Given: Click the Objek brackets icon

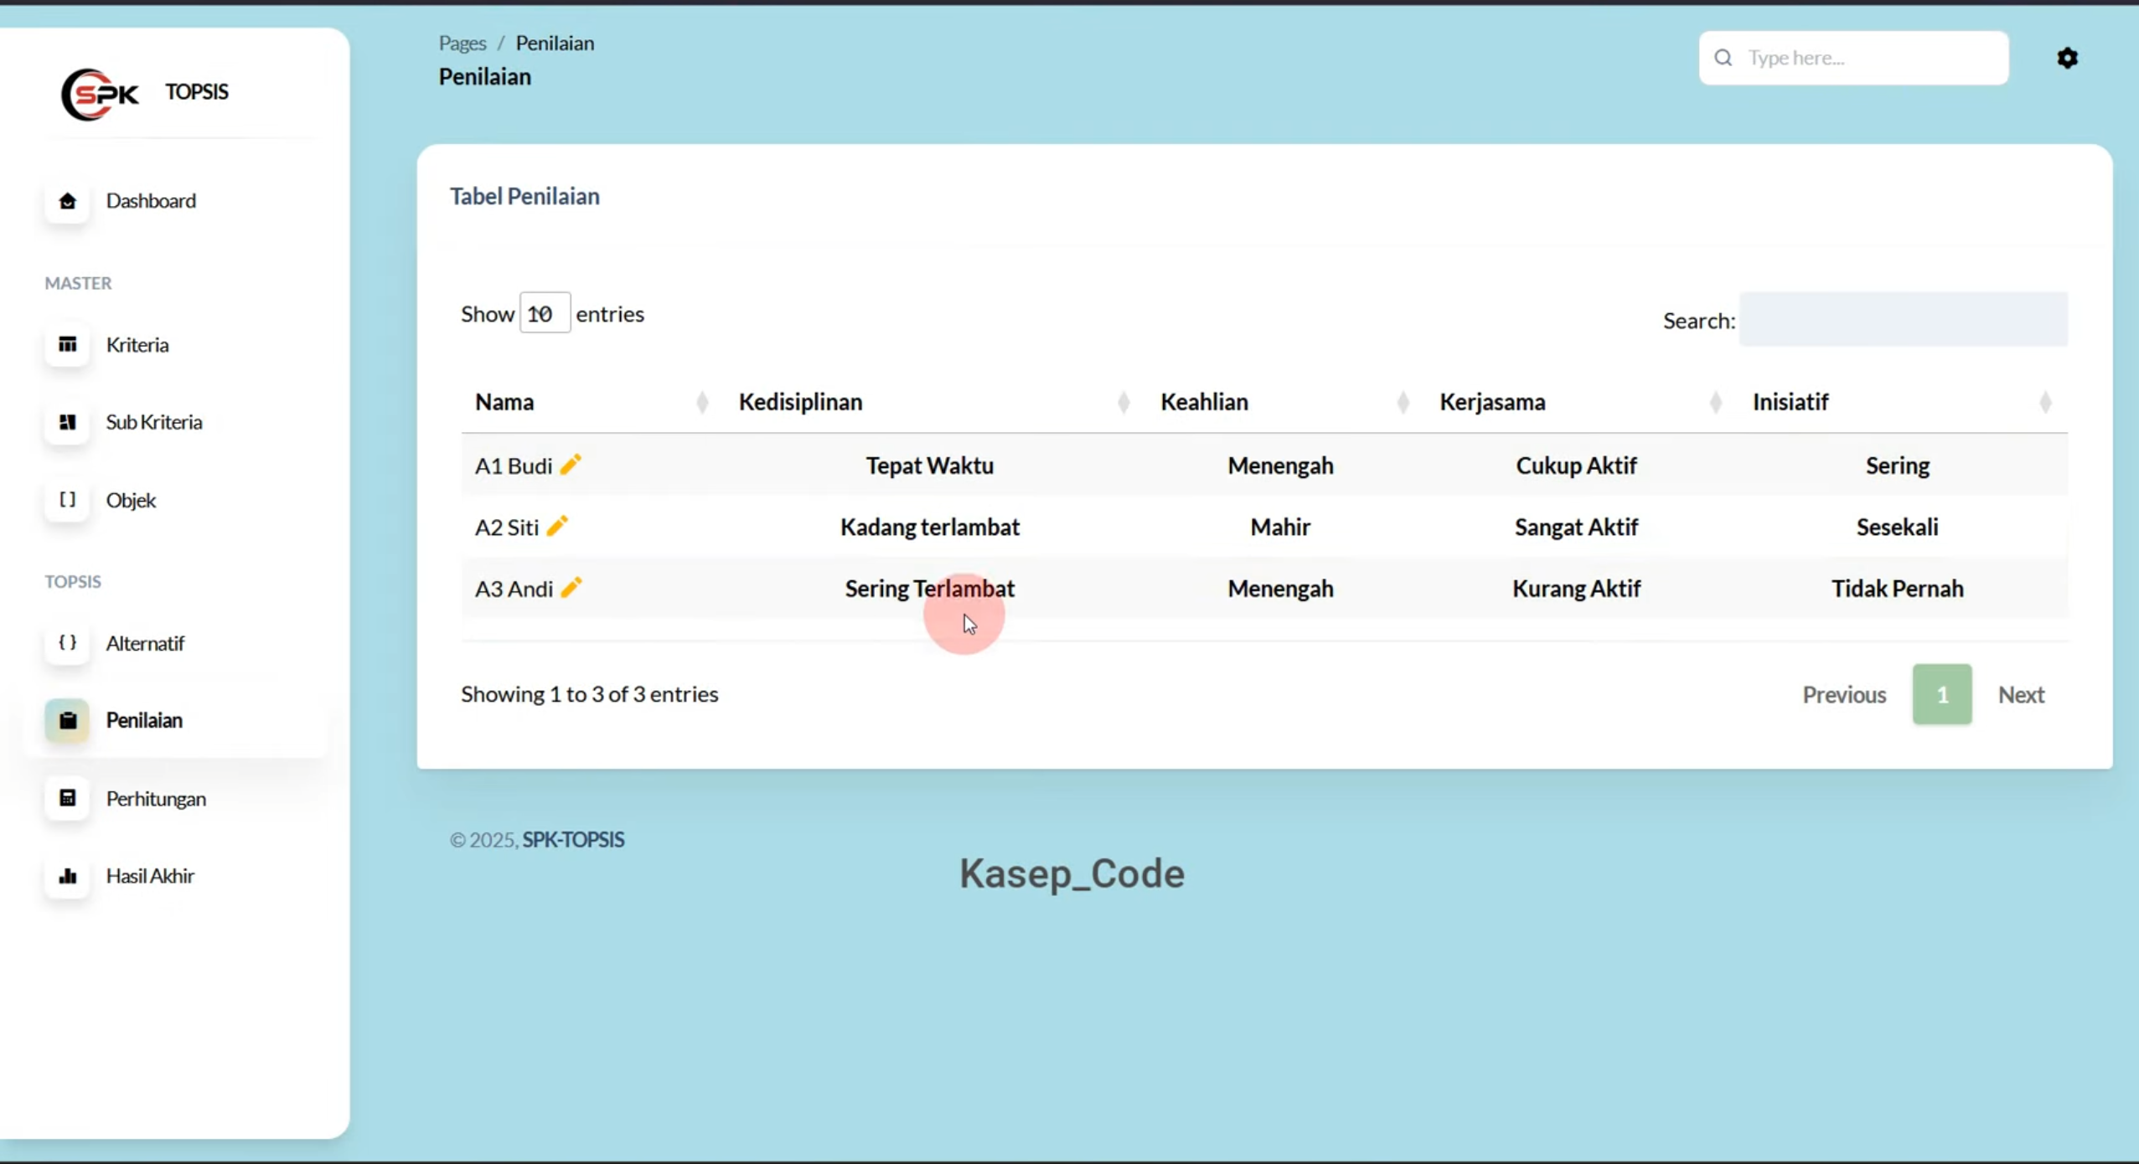Looking at the screenshot, I should point(67,500).
